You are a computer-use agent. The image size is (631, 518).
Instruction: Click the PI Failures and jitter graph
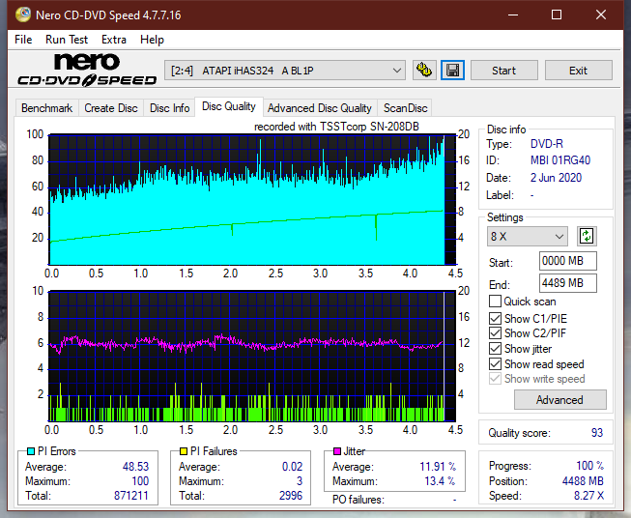click(x=252, y=357)
